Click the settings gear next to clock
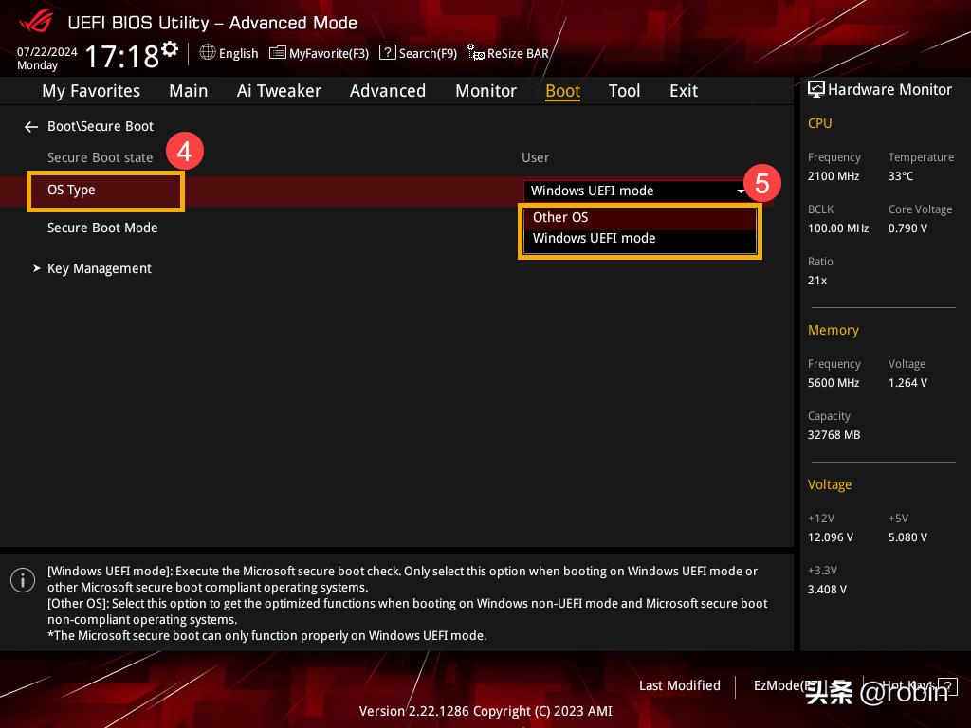Viewport: 971px width, 728px height. tap(170, 48)
